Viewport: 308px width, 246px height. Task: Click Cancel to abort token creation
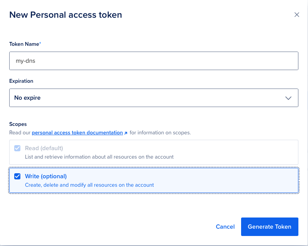225,227
